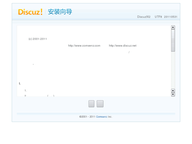Click the lower up-arrow next to the down-arrow

(x=173, y=91)
